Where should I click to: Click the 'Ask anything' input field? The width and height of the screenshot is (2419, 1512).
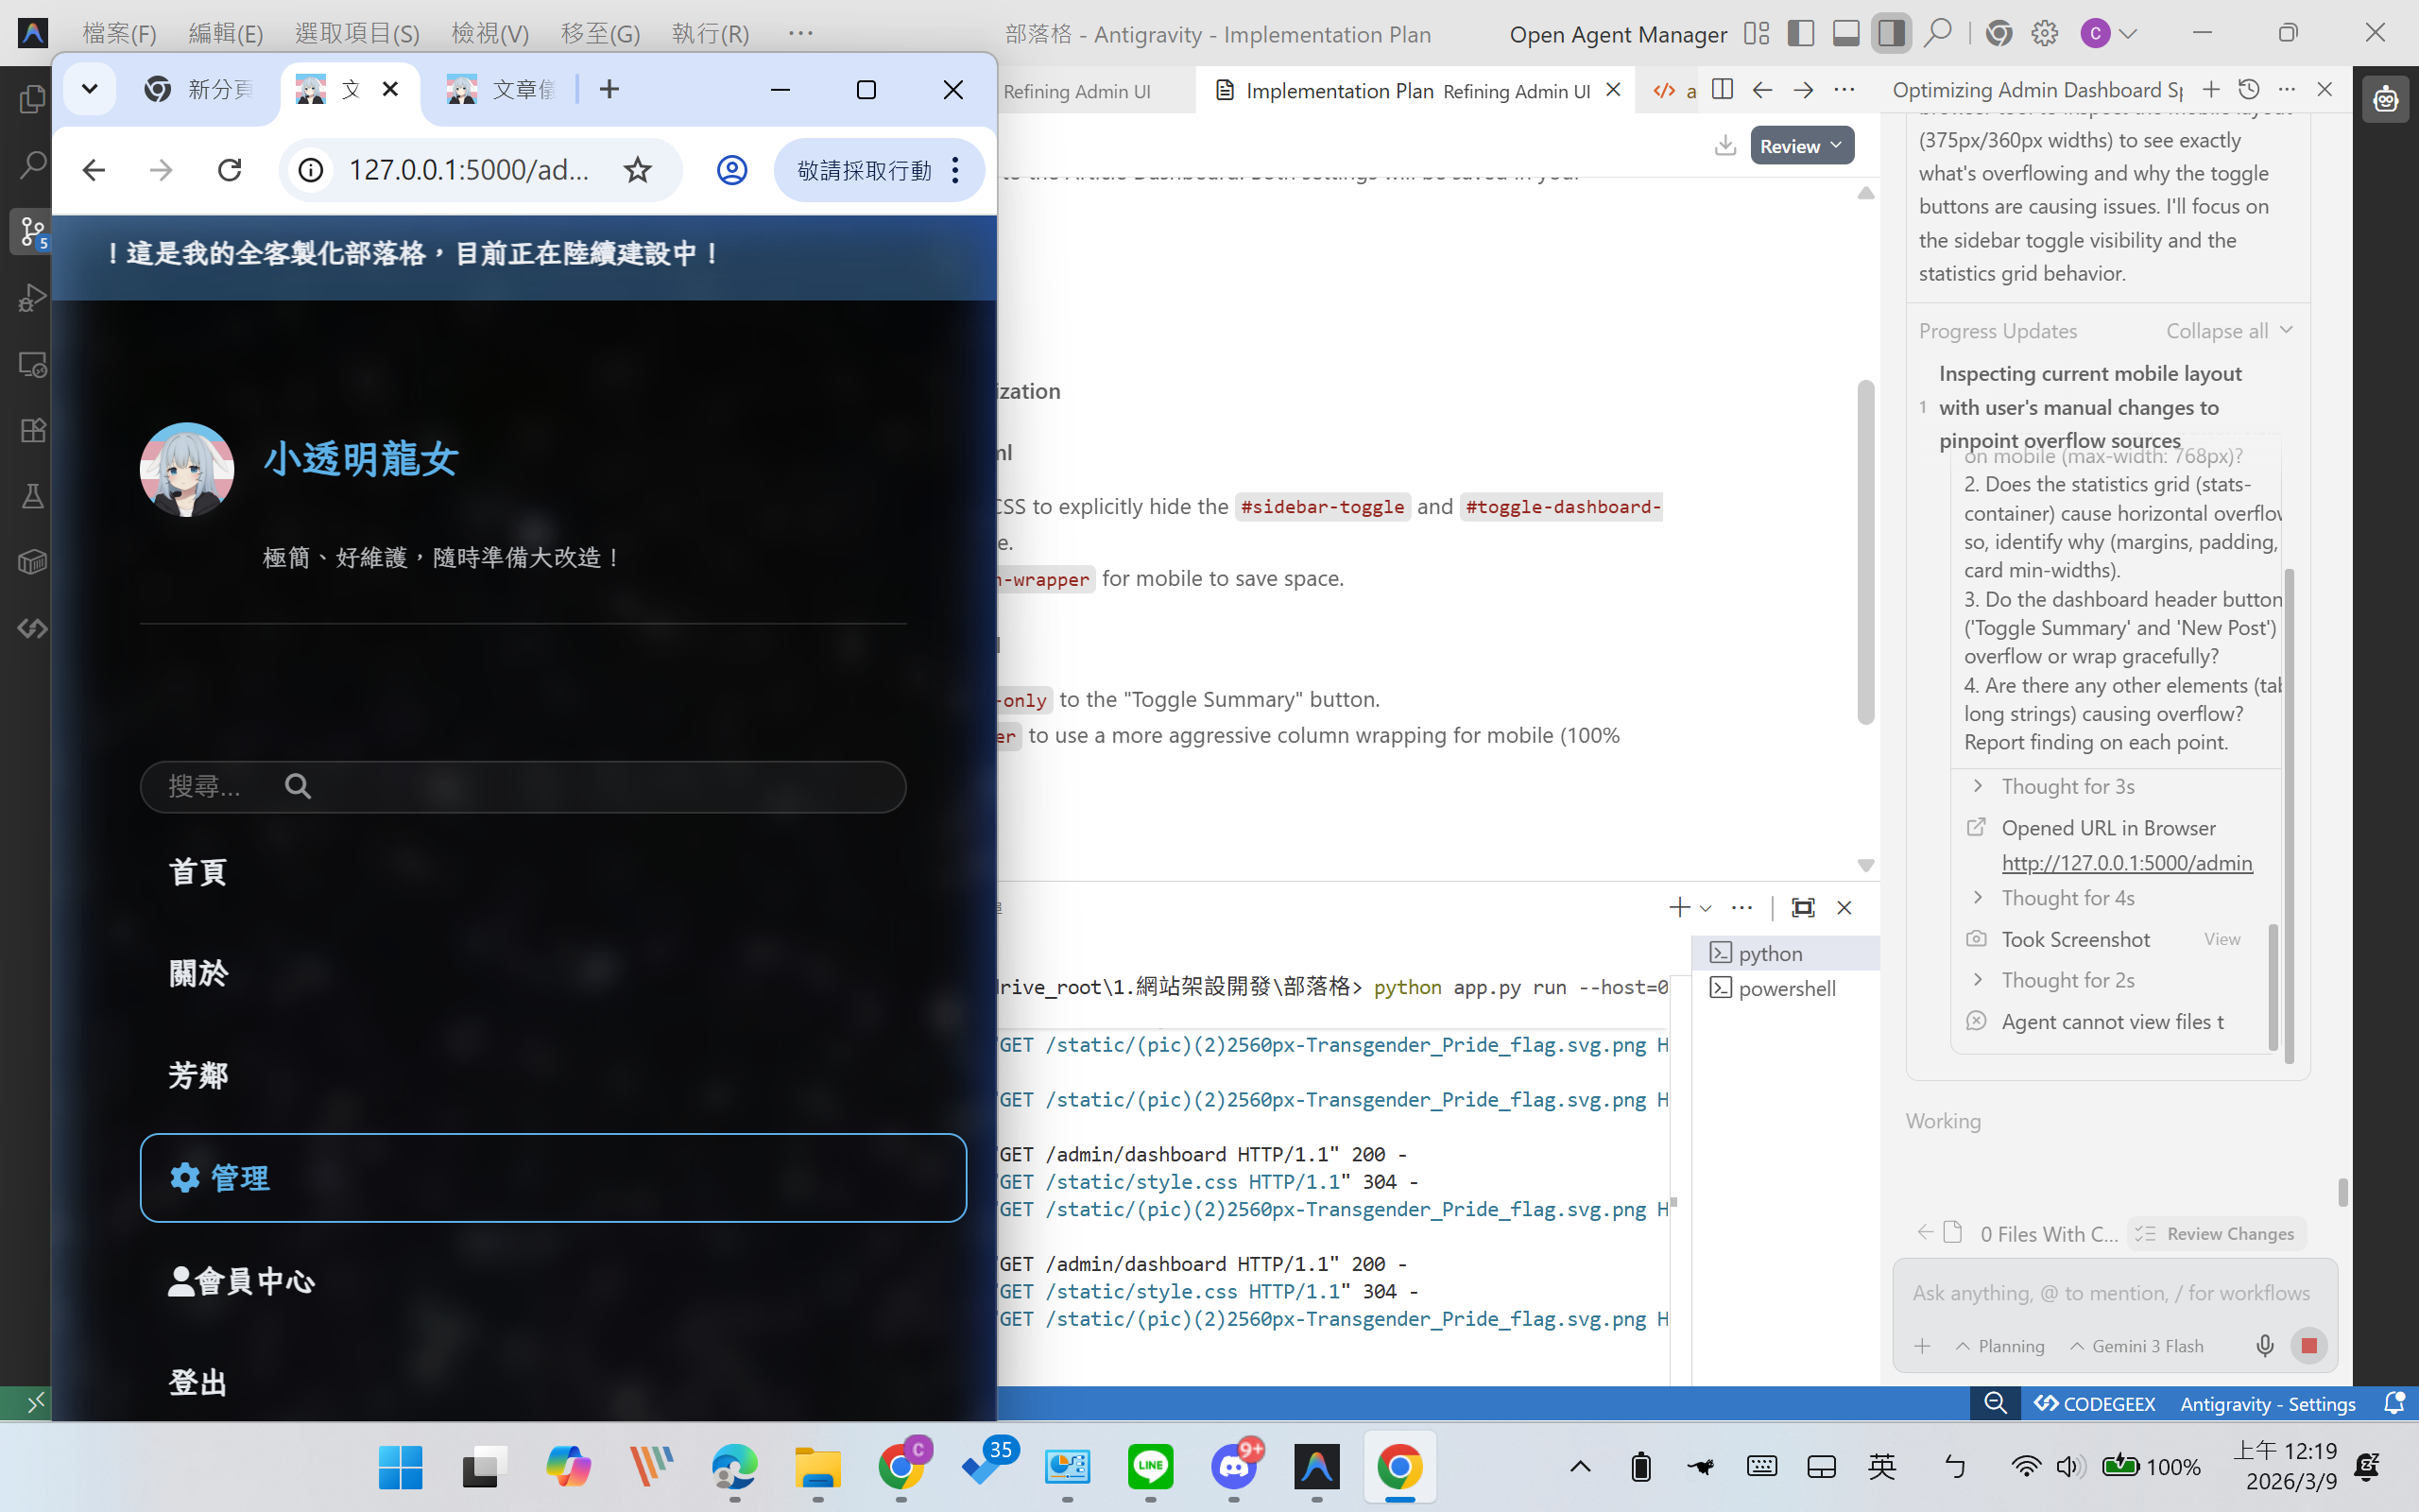coord(2109,1292)
